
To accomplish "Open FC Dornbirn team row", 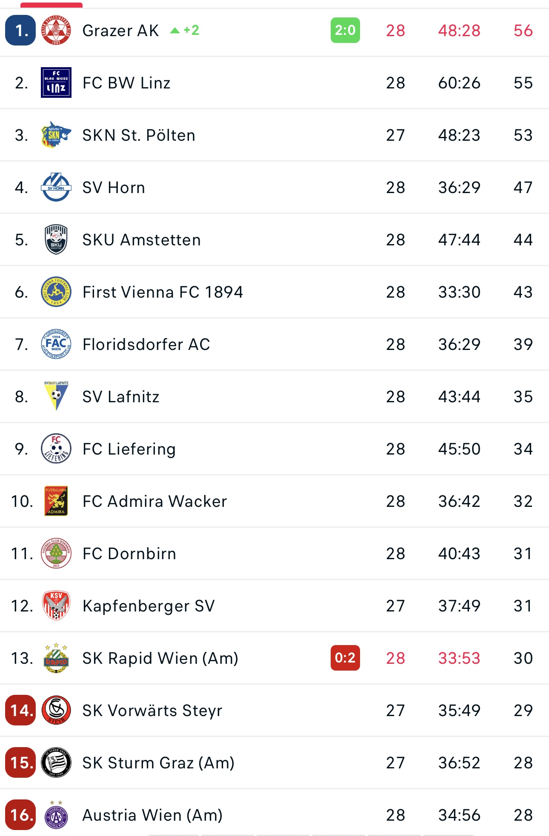I will pyautogui.click(x=274, y=553).
